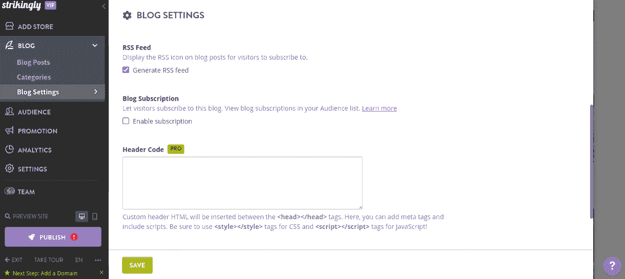Viewport: 625px width, 279px height.
Task: Uncheck Generate RSS feed
Action: [126, 70]
